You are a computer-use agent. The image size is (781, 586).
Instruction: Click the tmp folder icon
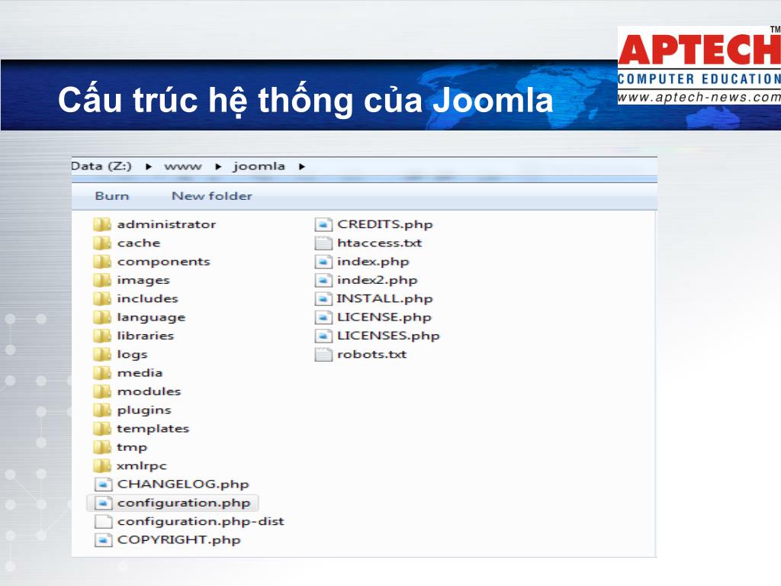point(102,447)
